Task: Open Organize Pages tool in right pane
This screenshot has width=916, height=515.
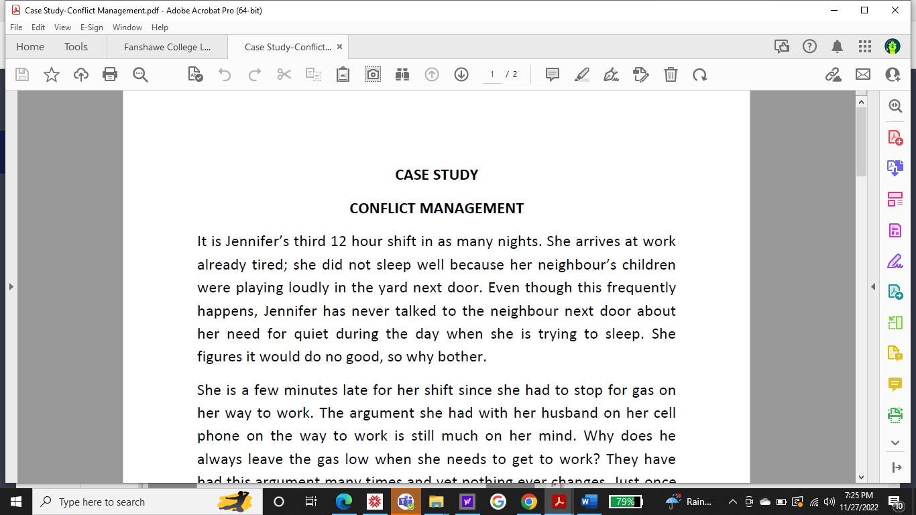Action: (x=895, y=199)
